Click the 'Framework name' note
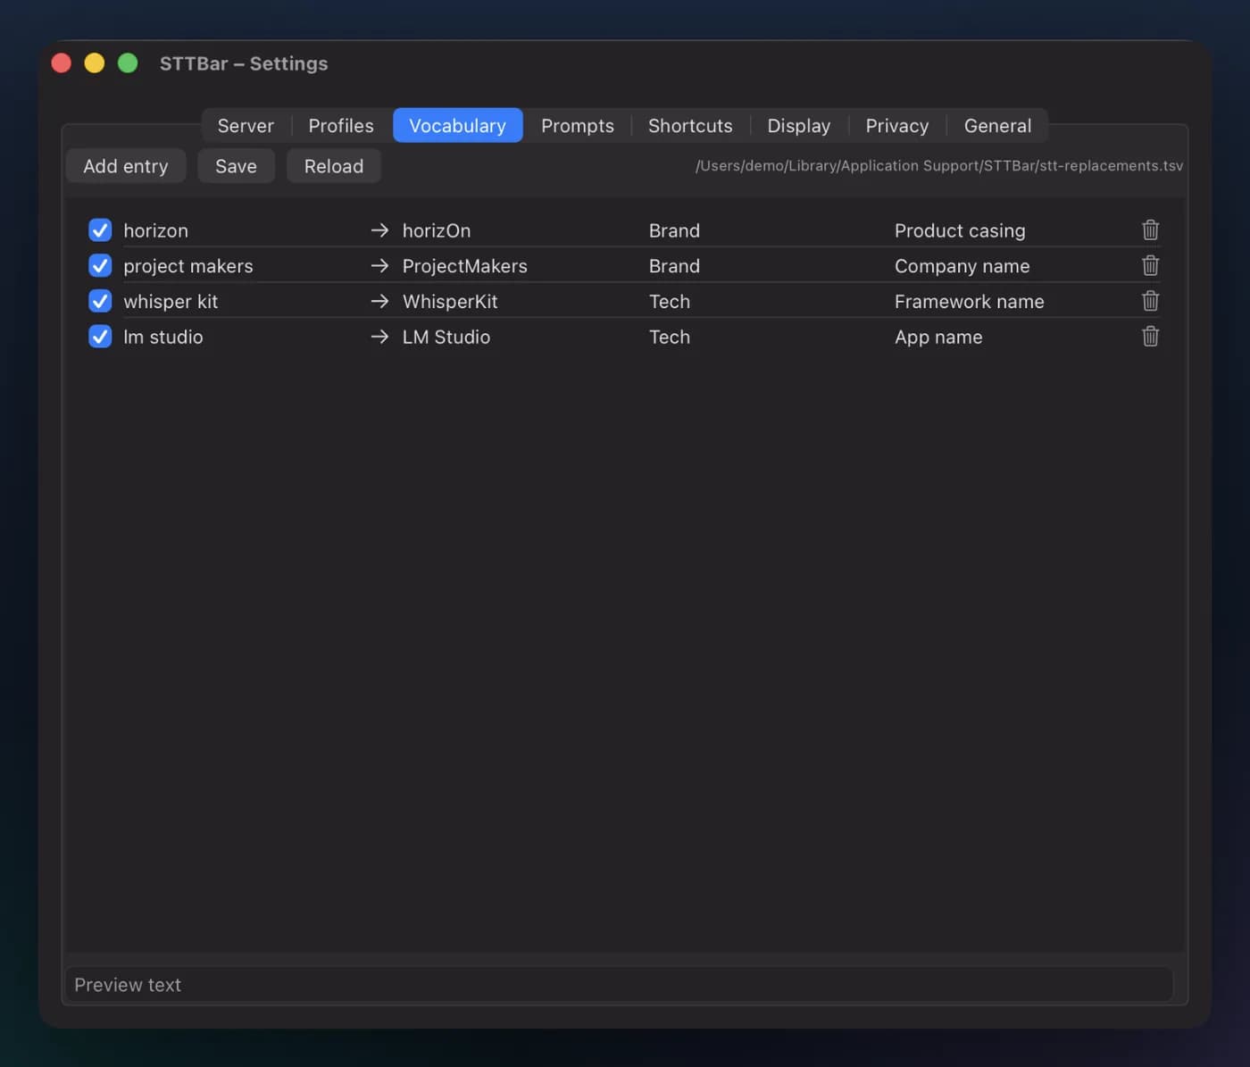This screenshot has width=1250, height=1067. 970,302
